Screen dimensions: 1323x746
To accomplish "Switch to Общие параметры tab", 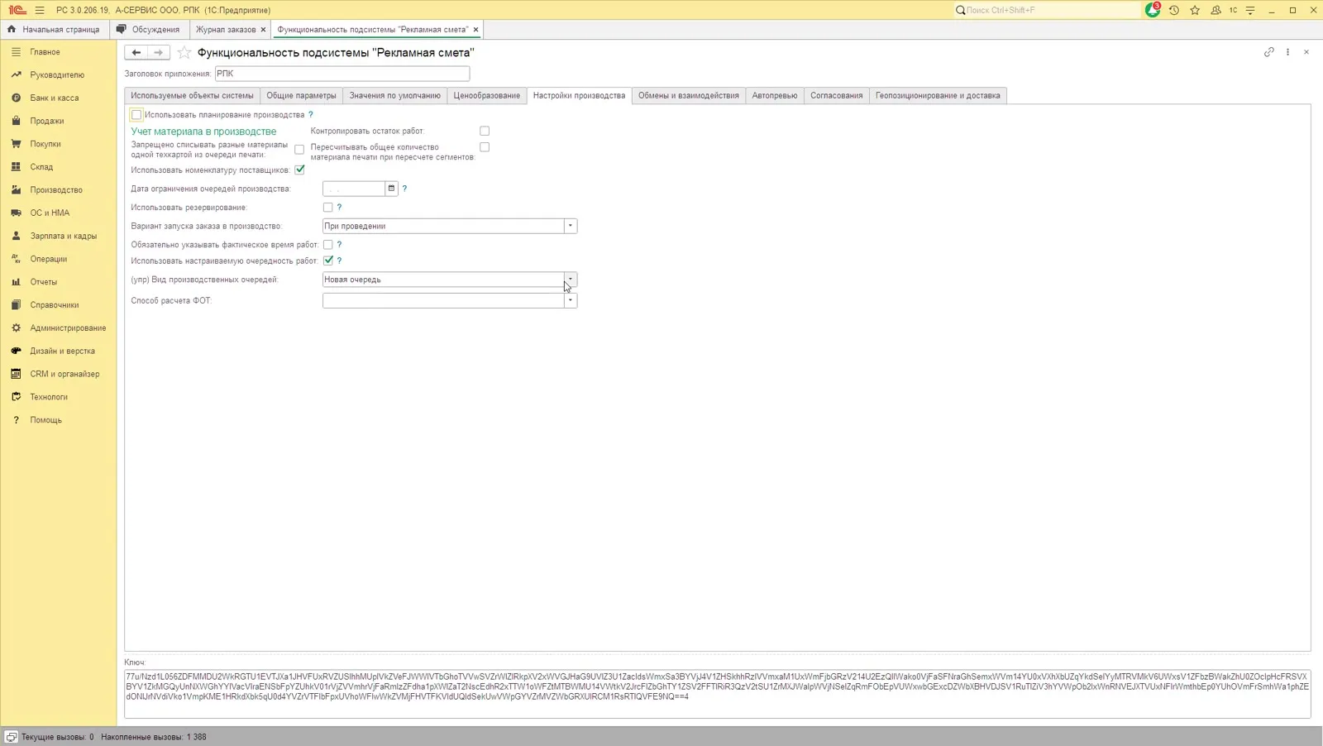I will click(x=301, y=95).
